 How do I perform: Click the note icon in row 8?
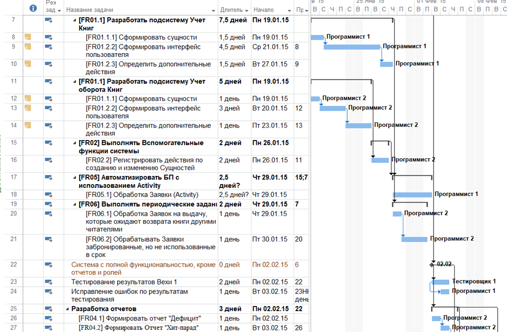(28, 37)
